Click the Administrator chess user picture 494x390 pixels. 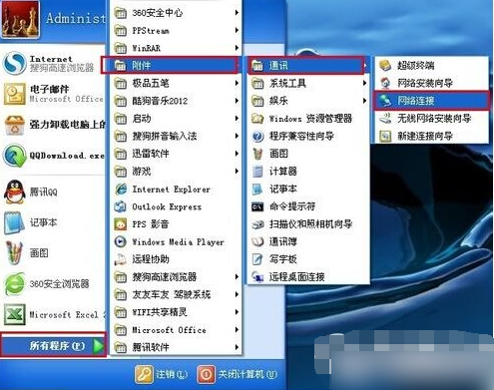20,19
